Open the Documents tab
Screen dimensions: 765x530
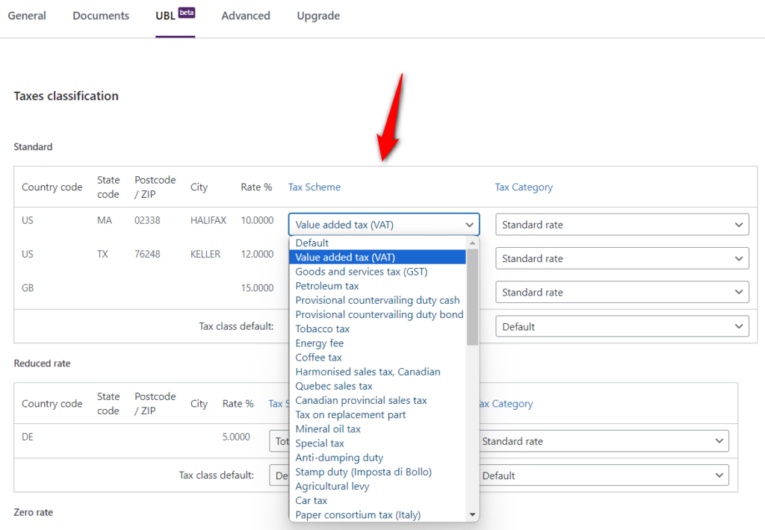(x=100, y=15)
